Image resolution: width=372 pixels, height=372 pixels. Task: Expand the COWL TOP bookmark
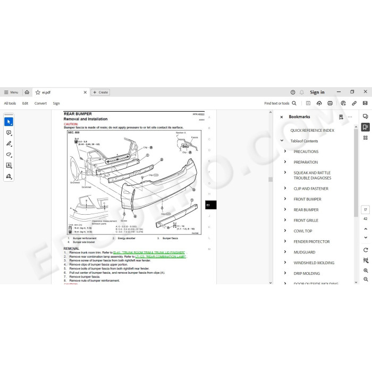[x=285, y=231]
